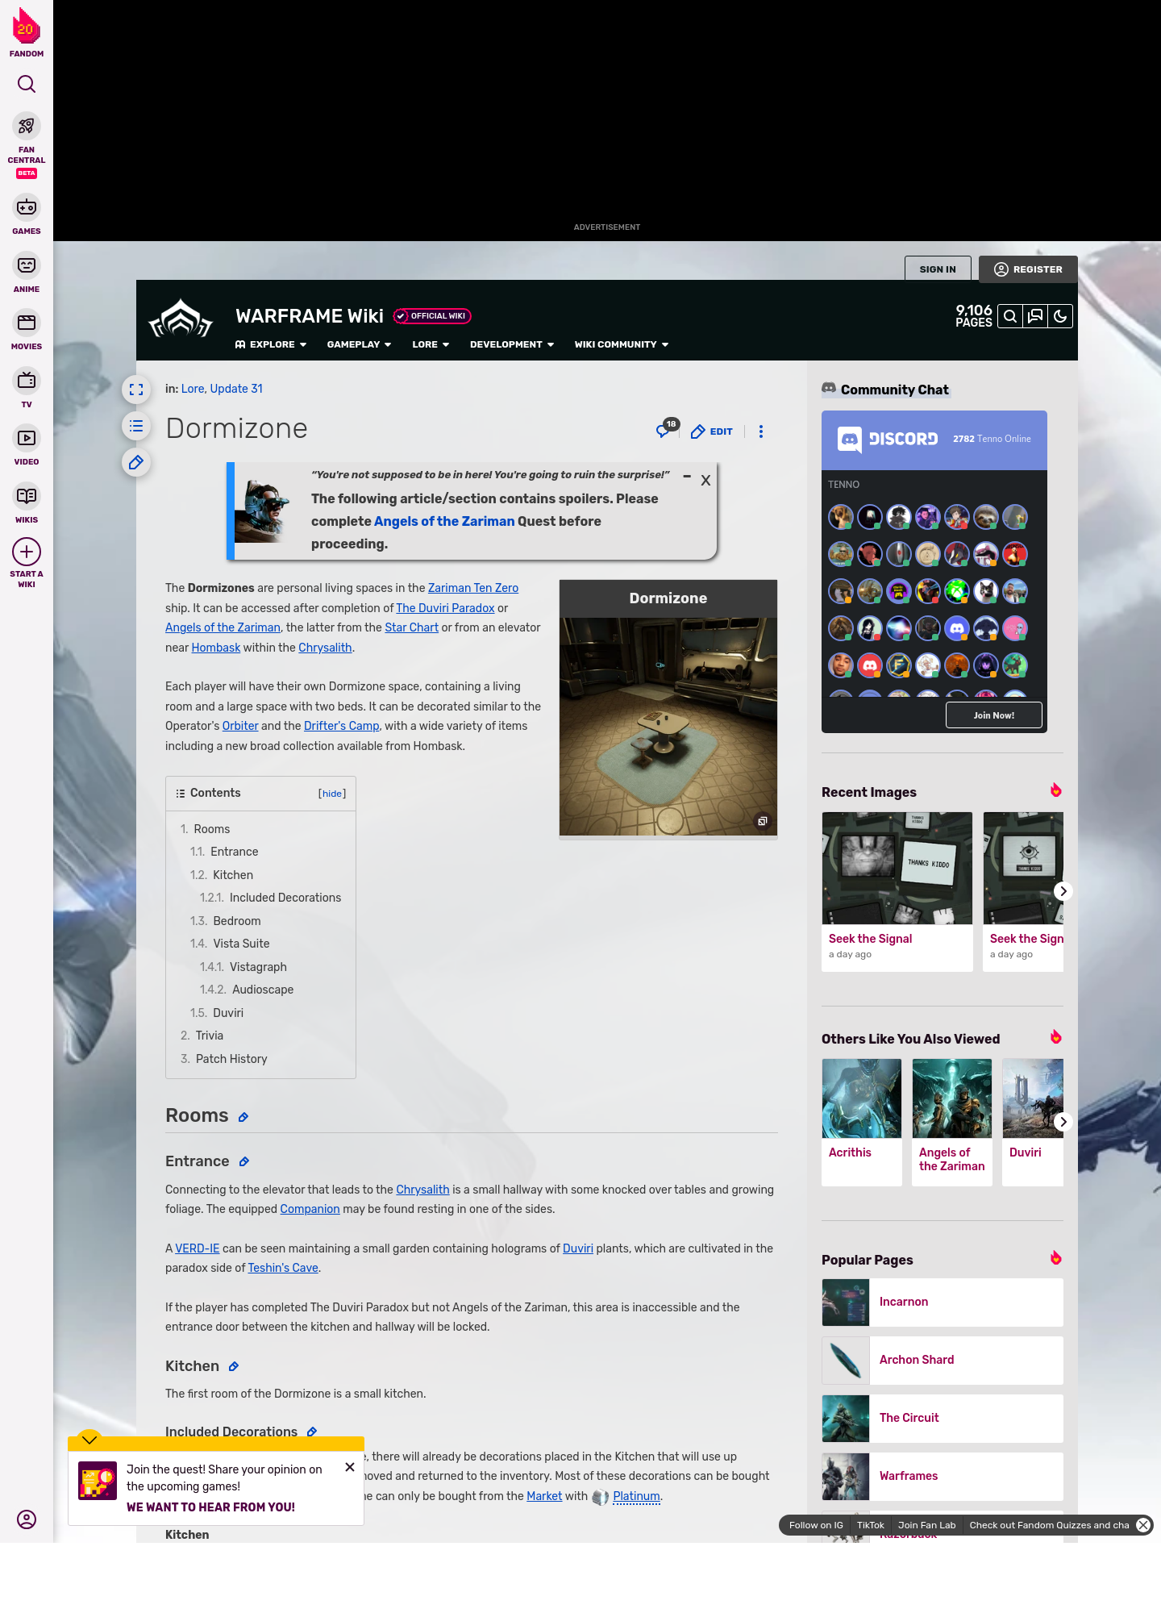Jump to Patch History in Contents
Viewport: 1161px width, 1613px height.
point(223,1059)
